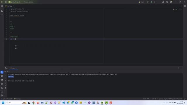Click the taskbar clock and date
Image resolution: width=187 pixels, height=105 pixels.
tap(180, 103)
